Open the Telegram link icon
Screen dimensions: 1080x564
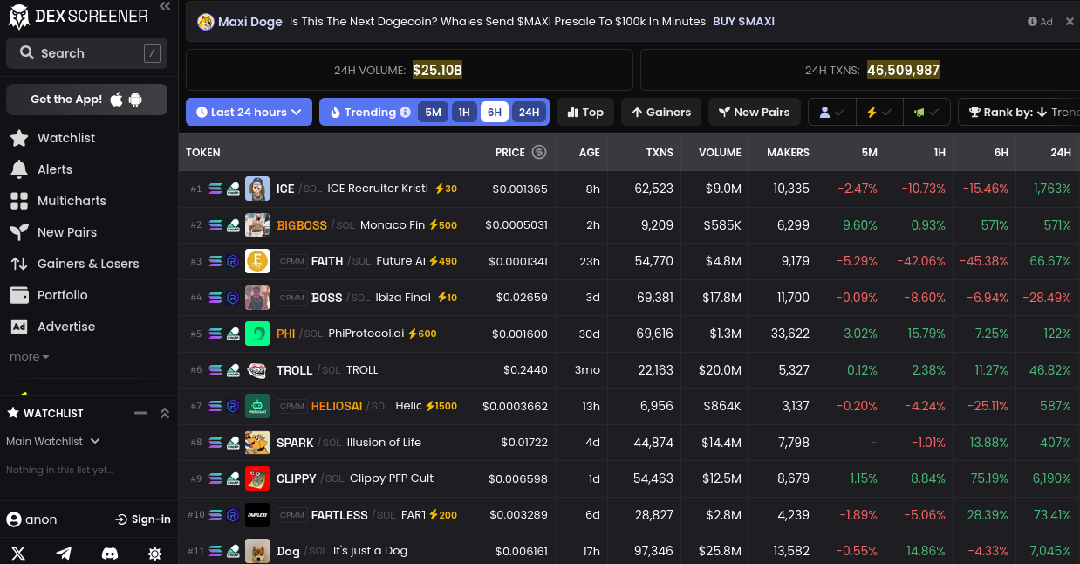coord(64,554)
